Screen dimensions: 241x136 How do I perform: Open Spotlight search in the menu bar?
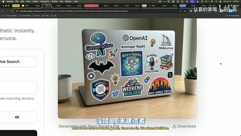[x=216, y=2]
